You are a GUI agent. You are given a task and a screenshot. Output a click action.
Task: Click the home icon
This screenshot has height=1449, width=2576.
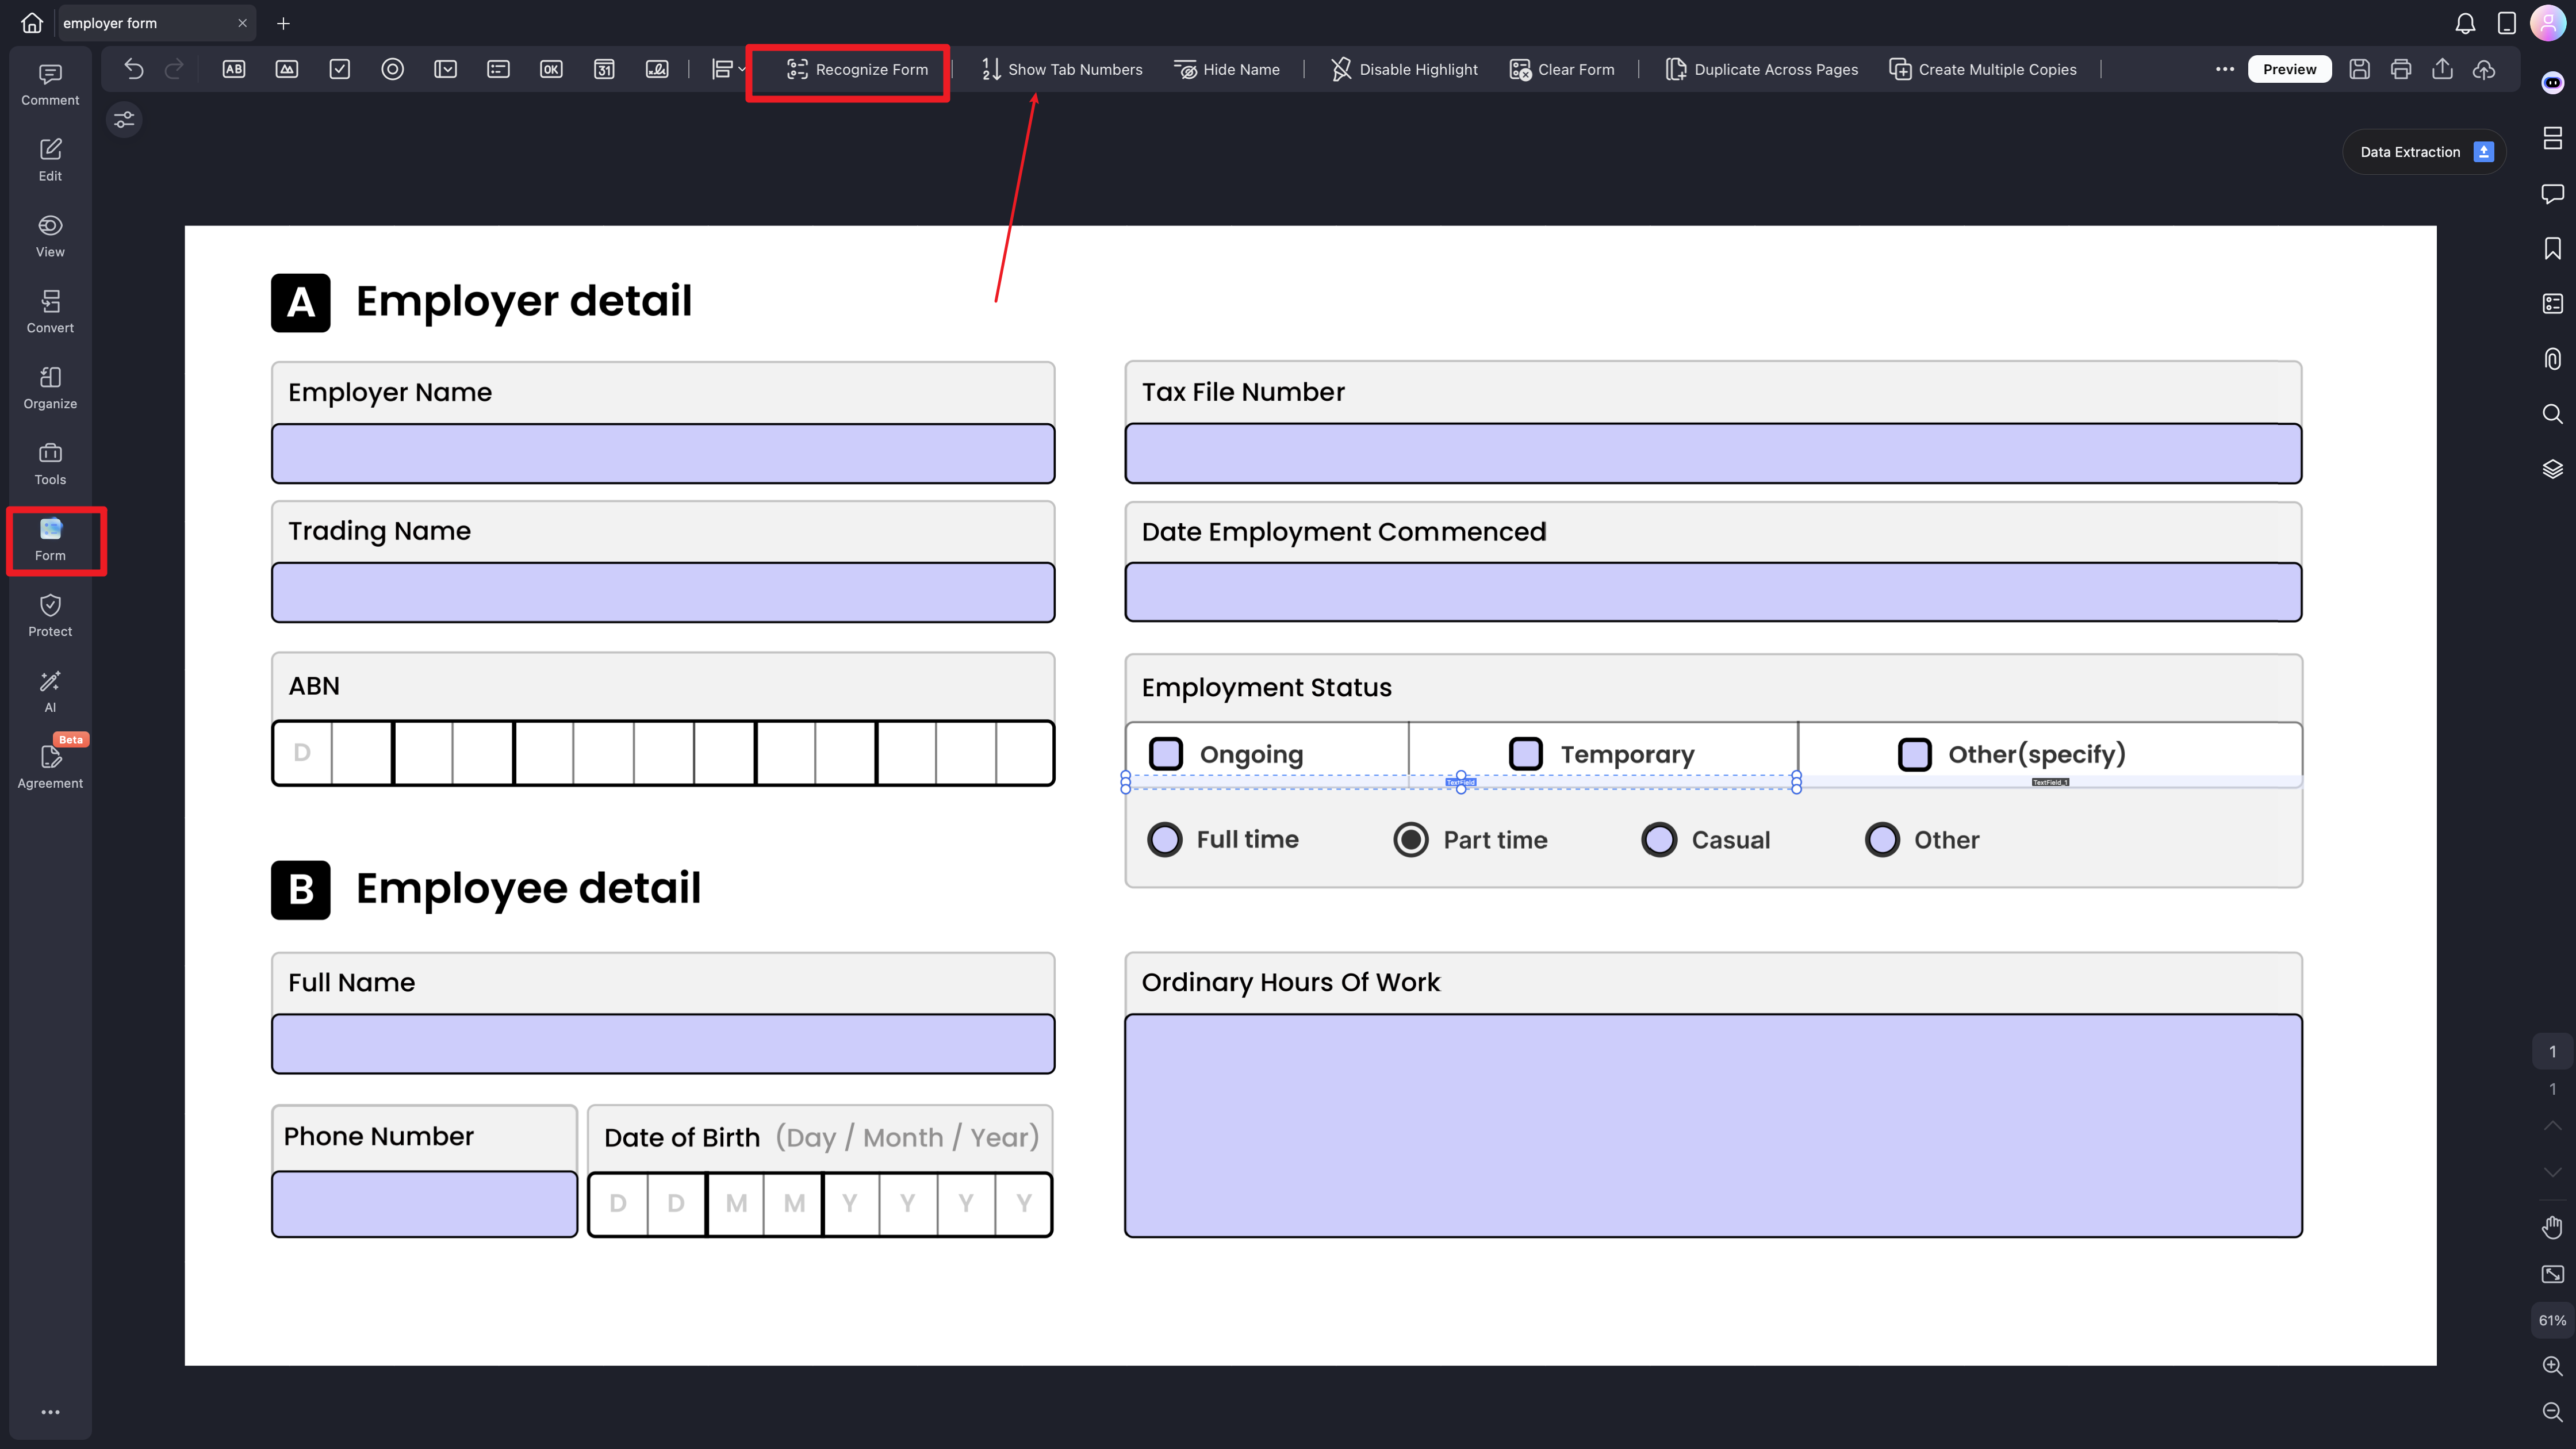tap(32, 23)
